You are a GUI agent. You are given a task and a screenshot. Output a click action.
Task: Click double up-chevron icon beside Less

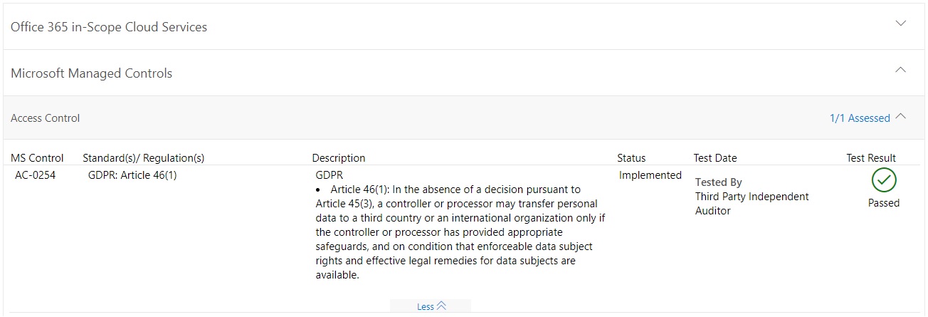(x=441, y=306)
